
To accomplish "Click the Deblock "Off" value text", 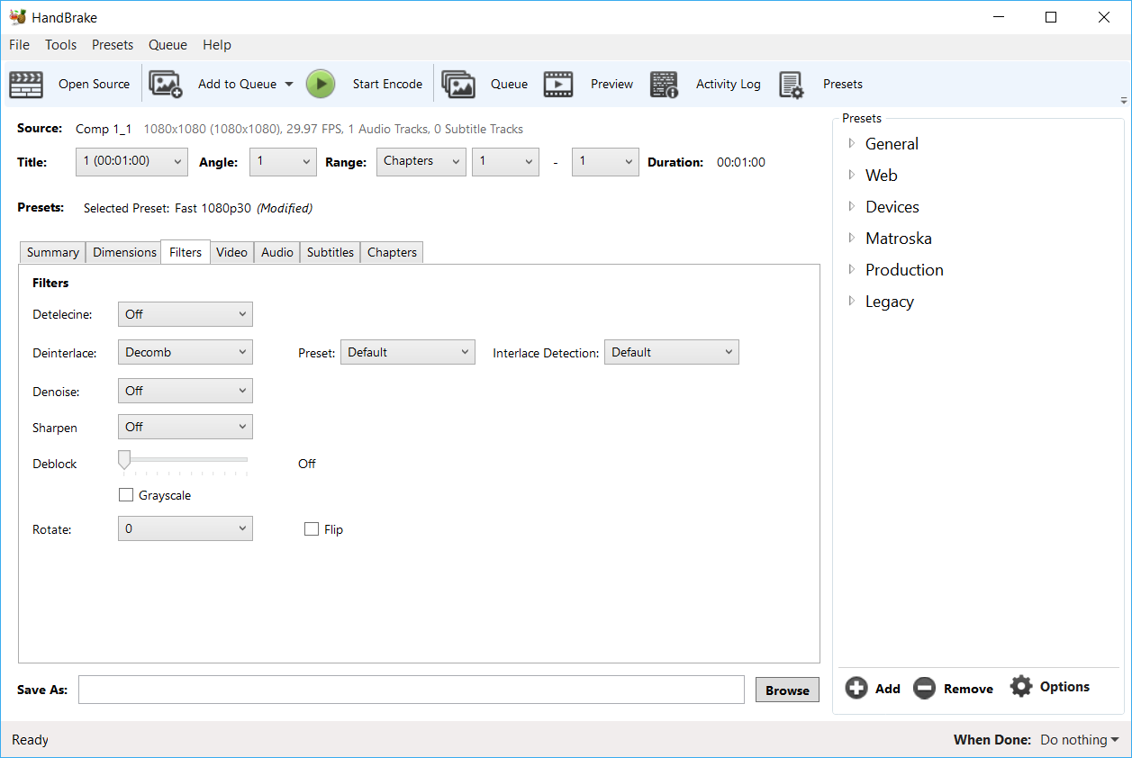I will [x=307, y=464].
